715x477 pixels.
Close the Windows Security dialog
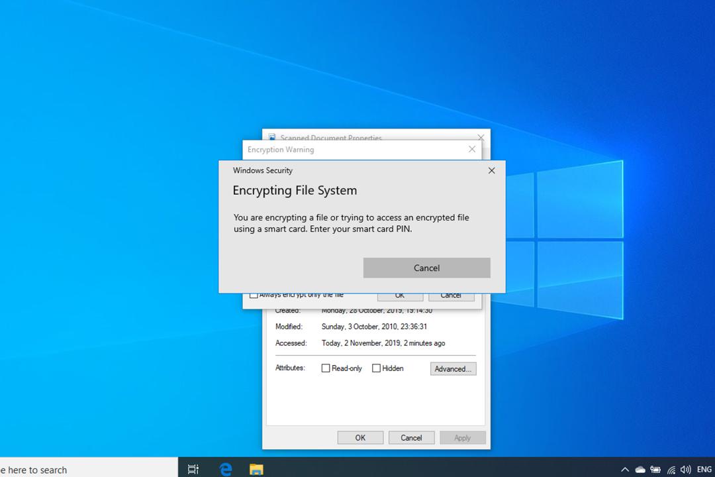click(491, 170)
